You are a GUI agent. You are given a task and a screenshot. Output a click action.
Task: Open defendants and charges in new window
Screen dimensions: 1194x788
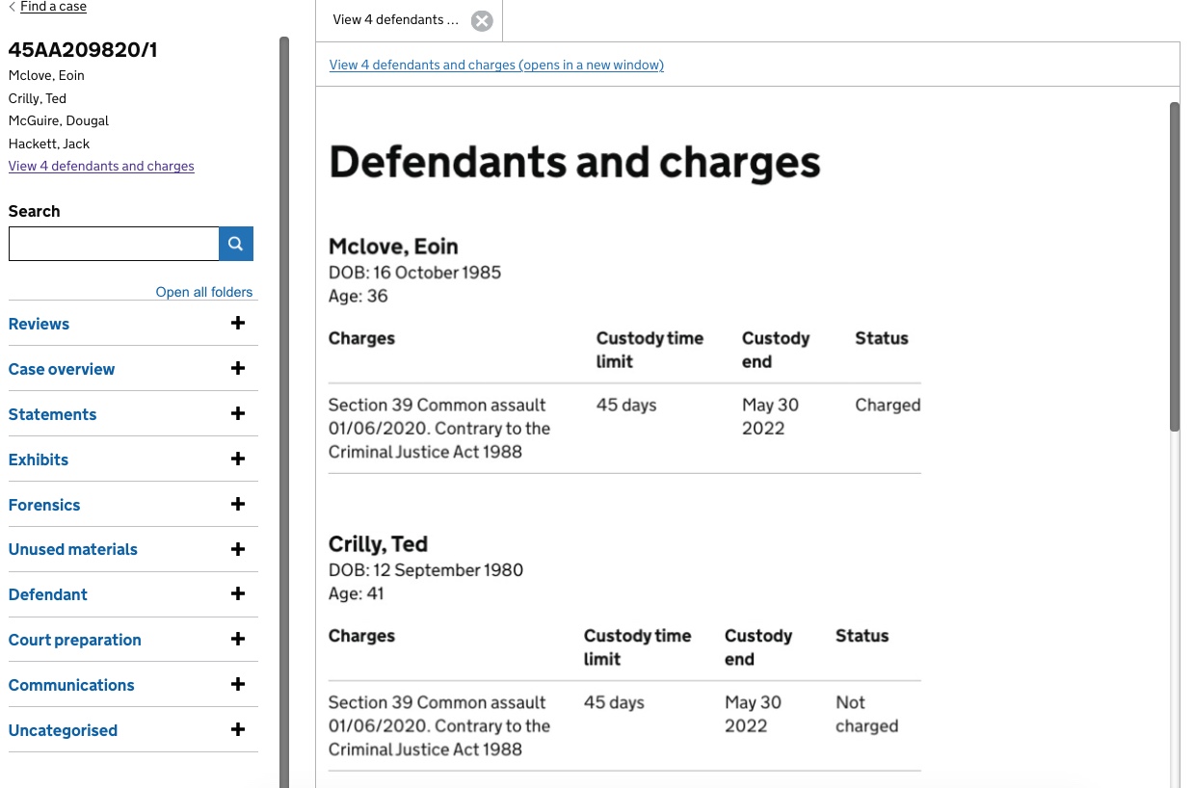coord(496,65)
